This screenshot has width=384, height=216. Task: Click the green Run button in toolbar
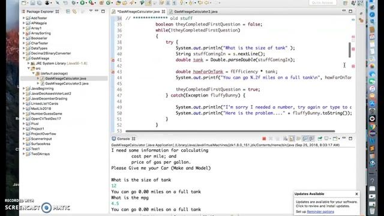(82, 2)
